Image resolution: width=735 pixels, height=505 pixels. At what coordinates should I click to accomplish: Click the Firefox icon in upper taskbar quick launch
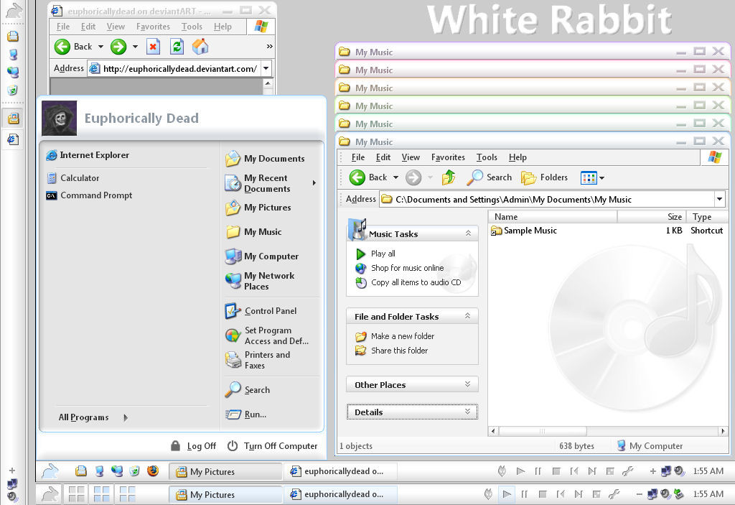click(152, 471)
